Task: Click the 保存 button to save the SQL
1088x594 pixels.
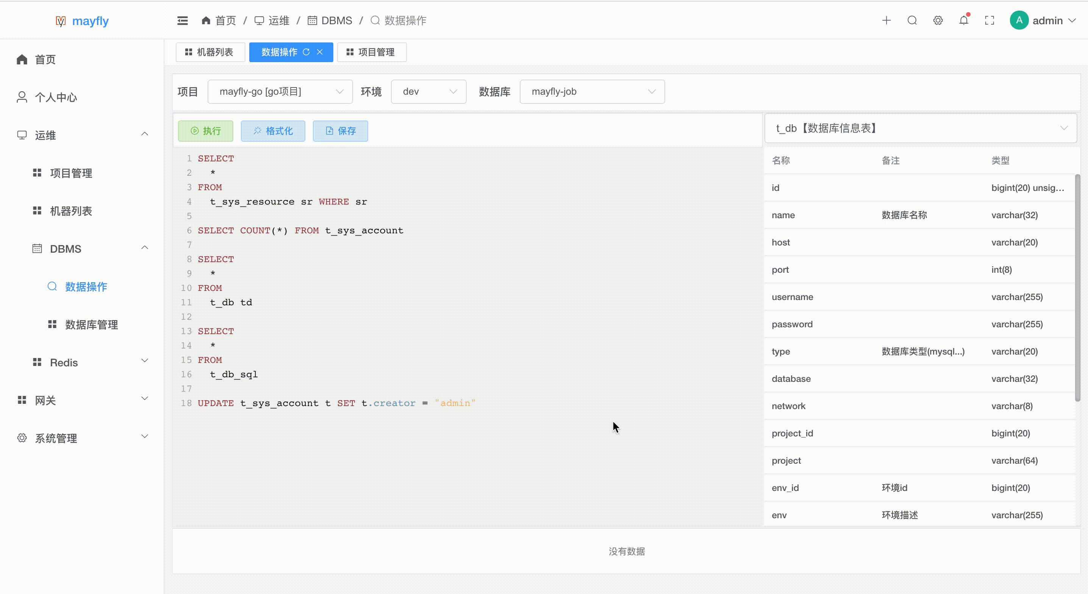Action: [x=340, y=131]
